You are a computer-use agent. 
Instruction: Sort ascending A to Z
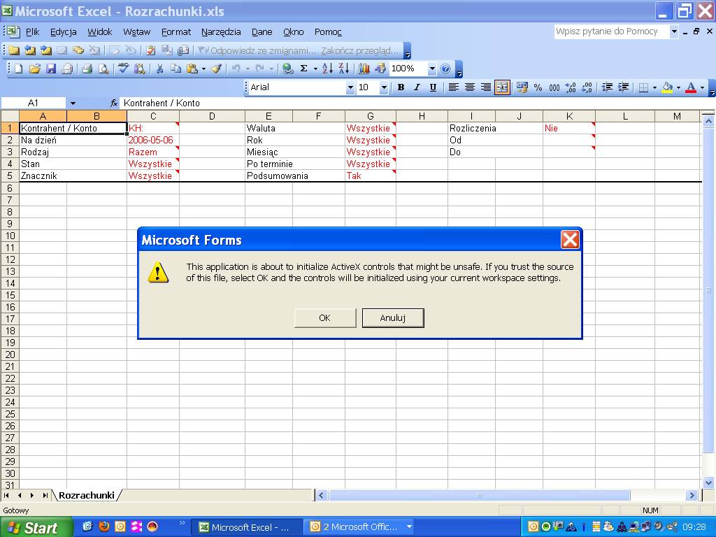pyautogui.click(x=327, y=69)
